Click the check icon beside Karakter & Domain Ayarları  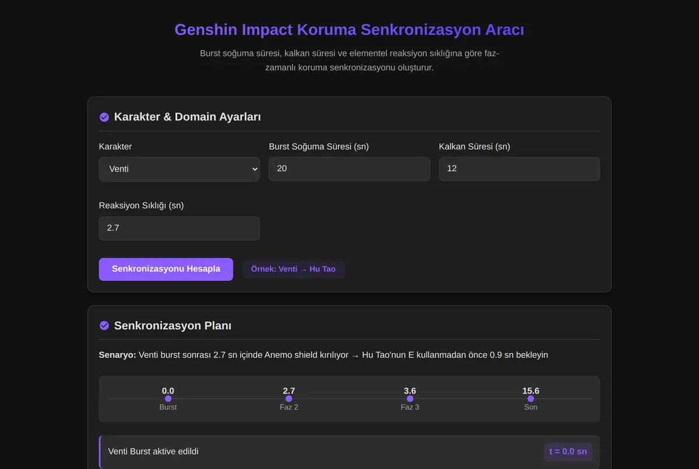point(104,117)
